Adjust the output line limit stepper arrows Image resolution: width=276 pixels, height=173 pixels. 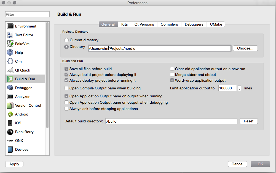[x=239, y=88]
